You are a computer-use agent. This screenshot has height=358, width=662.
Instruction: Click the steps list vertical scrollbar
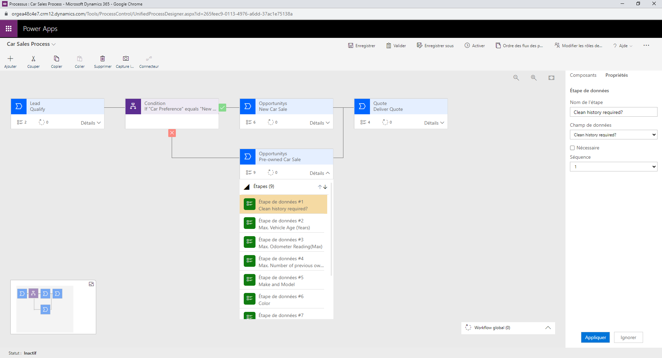point(331,229)
